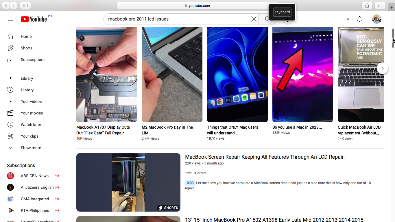395x222 pixels.
Task: Click the '185K views' count
Action: tap(281, 133)
